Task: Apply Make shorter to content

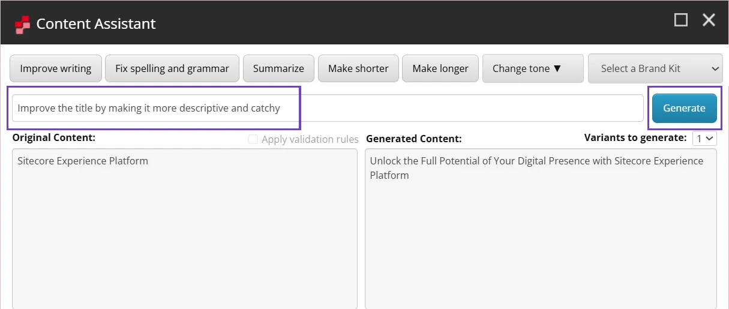Action: pos(358,68)
